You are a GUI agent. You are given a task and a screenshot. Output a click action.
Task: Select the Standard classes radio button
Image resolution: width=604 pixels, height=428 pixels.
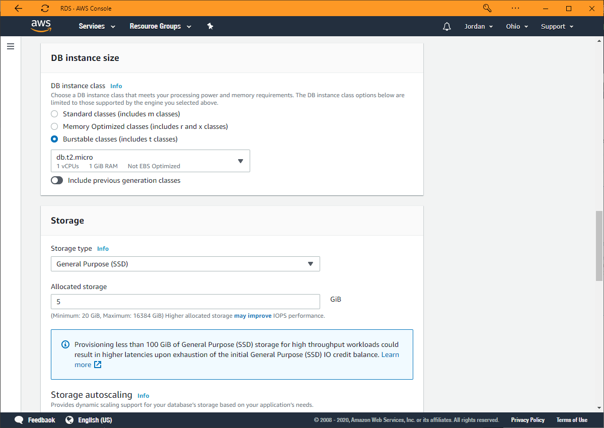tap(54, 114)
